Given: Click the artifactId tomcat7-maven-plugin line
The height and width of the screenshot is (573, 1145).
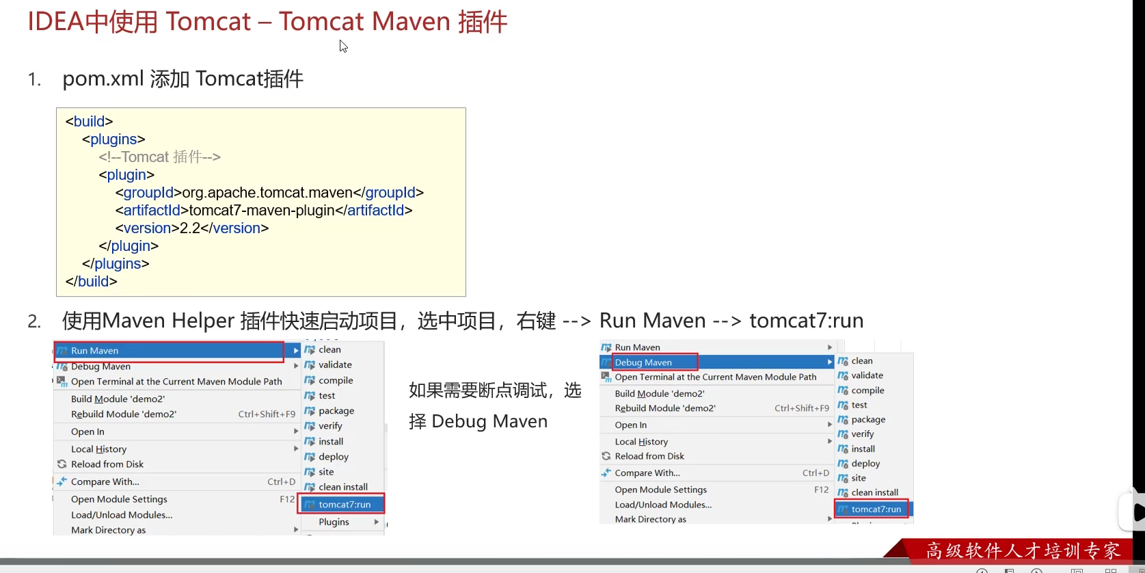Looking at the screenshot, I should 264,211.
